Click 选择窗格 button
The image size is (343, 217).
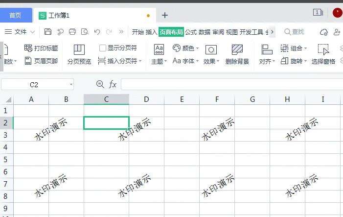pyautogui.click(x=323, y=54)
